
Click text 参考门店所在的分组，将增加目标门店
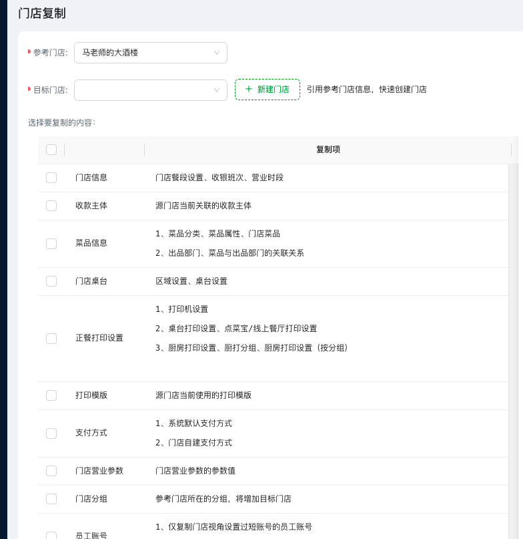click(x=223, y=499)
